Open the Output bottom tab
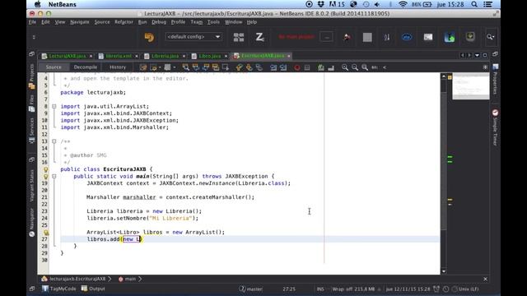 click(x=93, y=289)
